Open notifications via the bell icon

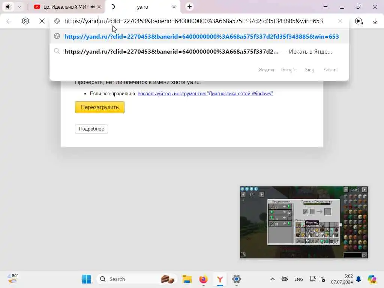358,279
